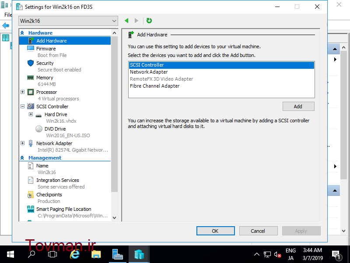
Task: Click the Network Adapter plug icon
Action: (x=31, y=143)
